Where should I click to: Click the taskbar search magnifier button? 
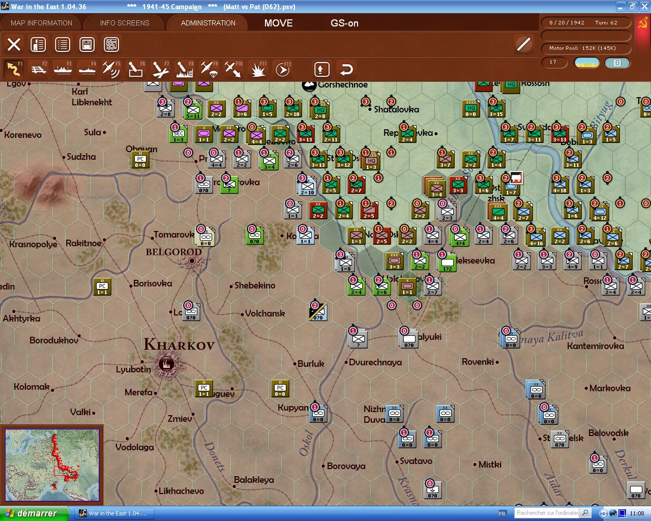tap(585, 513)
